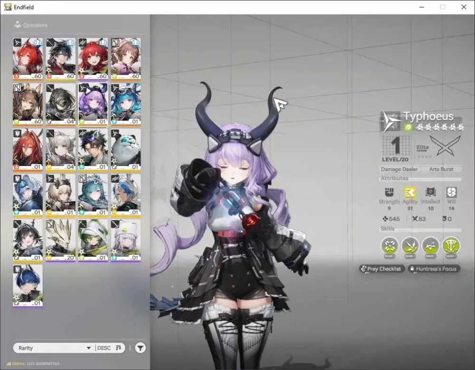
Task: Click the locked Huntress's Focus button
Action: point(434,268)
